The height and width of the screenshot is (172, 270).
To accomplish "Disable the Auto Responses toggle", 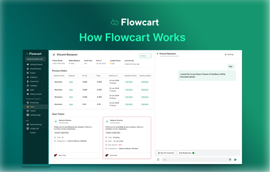I will pos(194,153).
